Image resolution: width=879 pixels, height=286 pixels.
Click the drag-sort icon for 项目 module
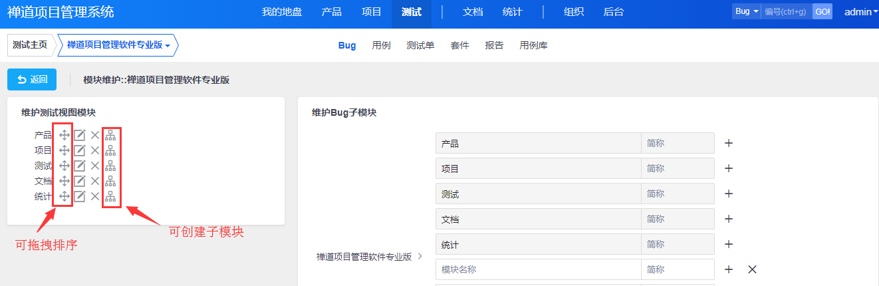(x=64, y=150)
